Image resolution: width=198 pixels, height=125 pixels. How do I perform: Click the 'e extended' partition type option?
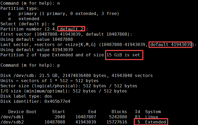24,19
